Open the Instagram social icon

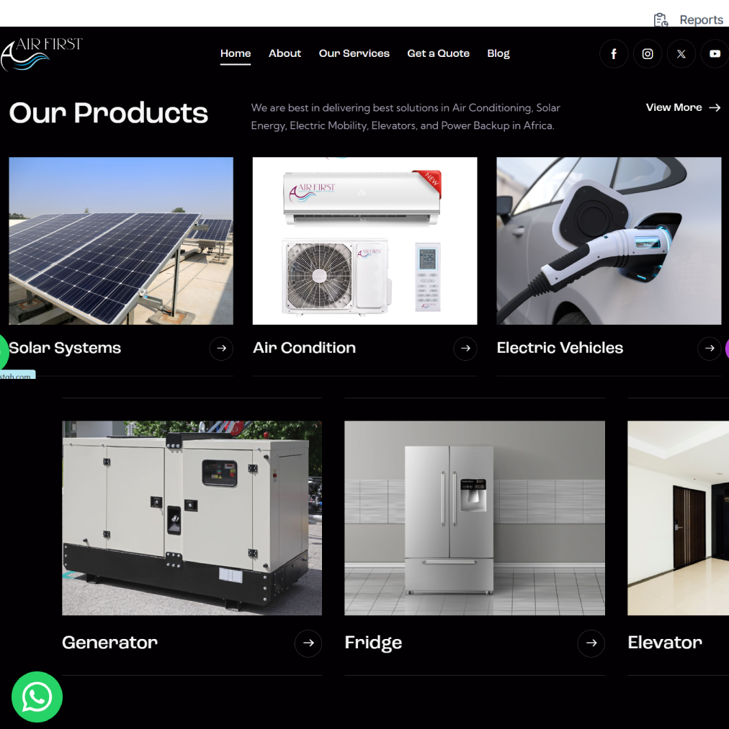(648, 54)
